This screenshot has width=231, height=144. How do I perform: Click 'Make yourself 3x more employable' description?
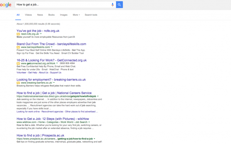point(46,37)
